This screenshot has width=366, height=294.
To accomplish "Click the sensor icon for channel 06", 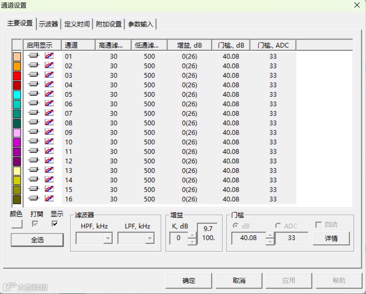I will coord(33,103).
